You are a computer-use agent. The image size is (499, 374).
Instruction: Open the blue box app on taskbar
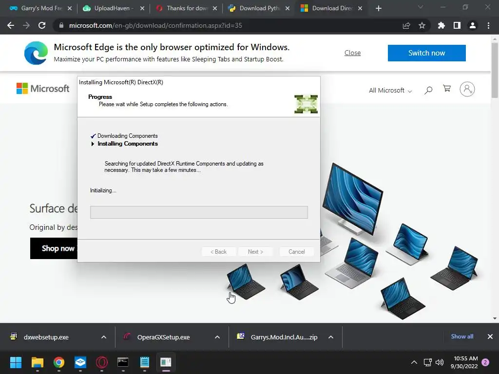pyautogui.click(x=80, y=362)
